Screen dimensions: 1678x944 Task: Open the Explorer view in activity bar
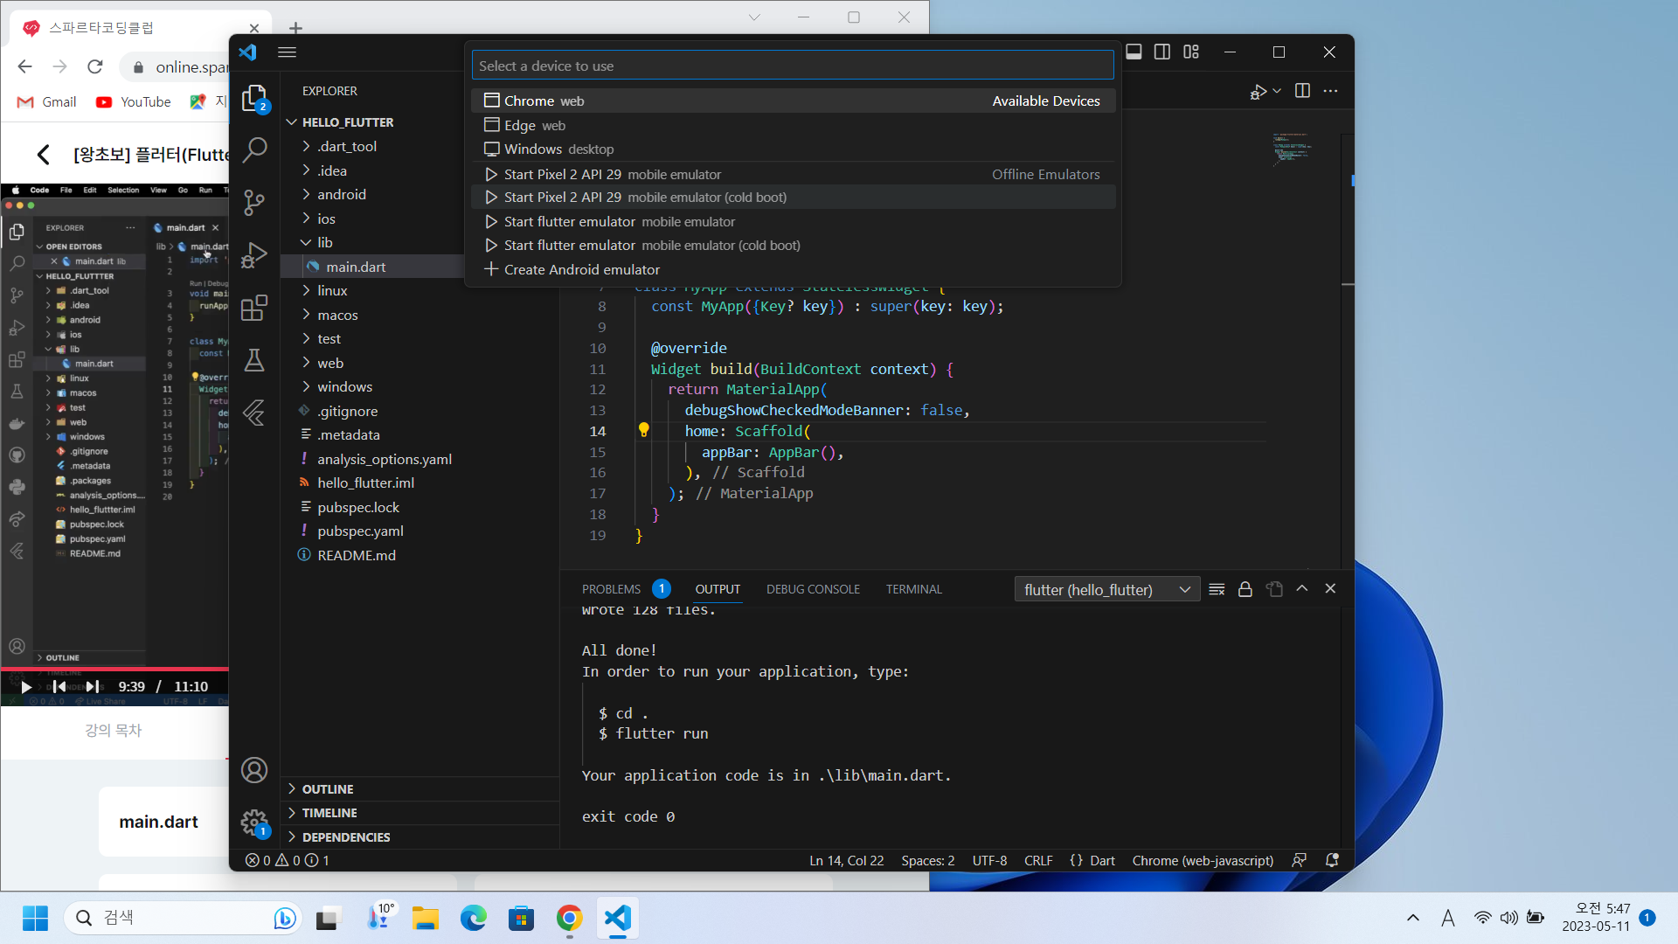tap(254, 98)
